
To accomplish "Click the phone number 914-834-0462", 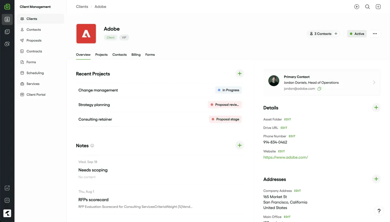I will click(275, 142).
